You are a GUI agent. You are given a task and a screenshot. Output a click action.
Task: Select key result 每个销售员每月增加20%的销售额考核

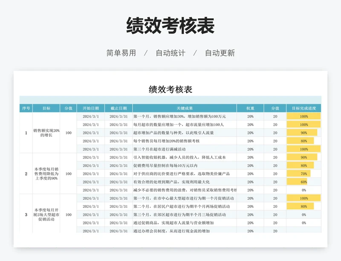click(x=185, y=141)
